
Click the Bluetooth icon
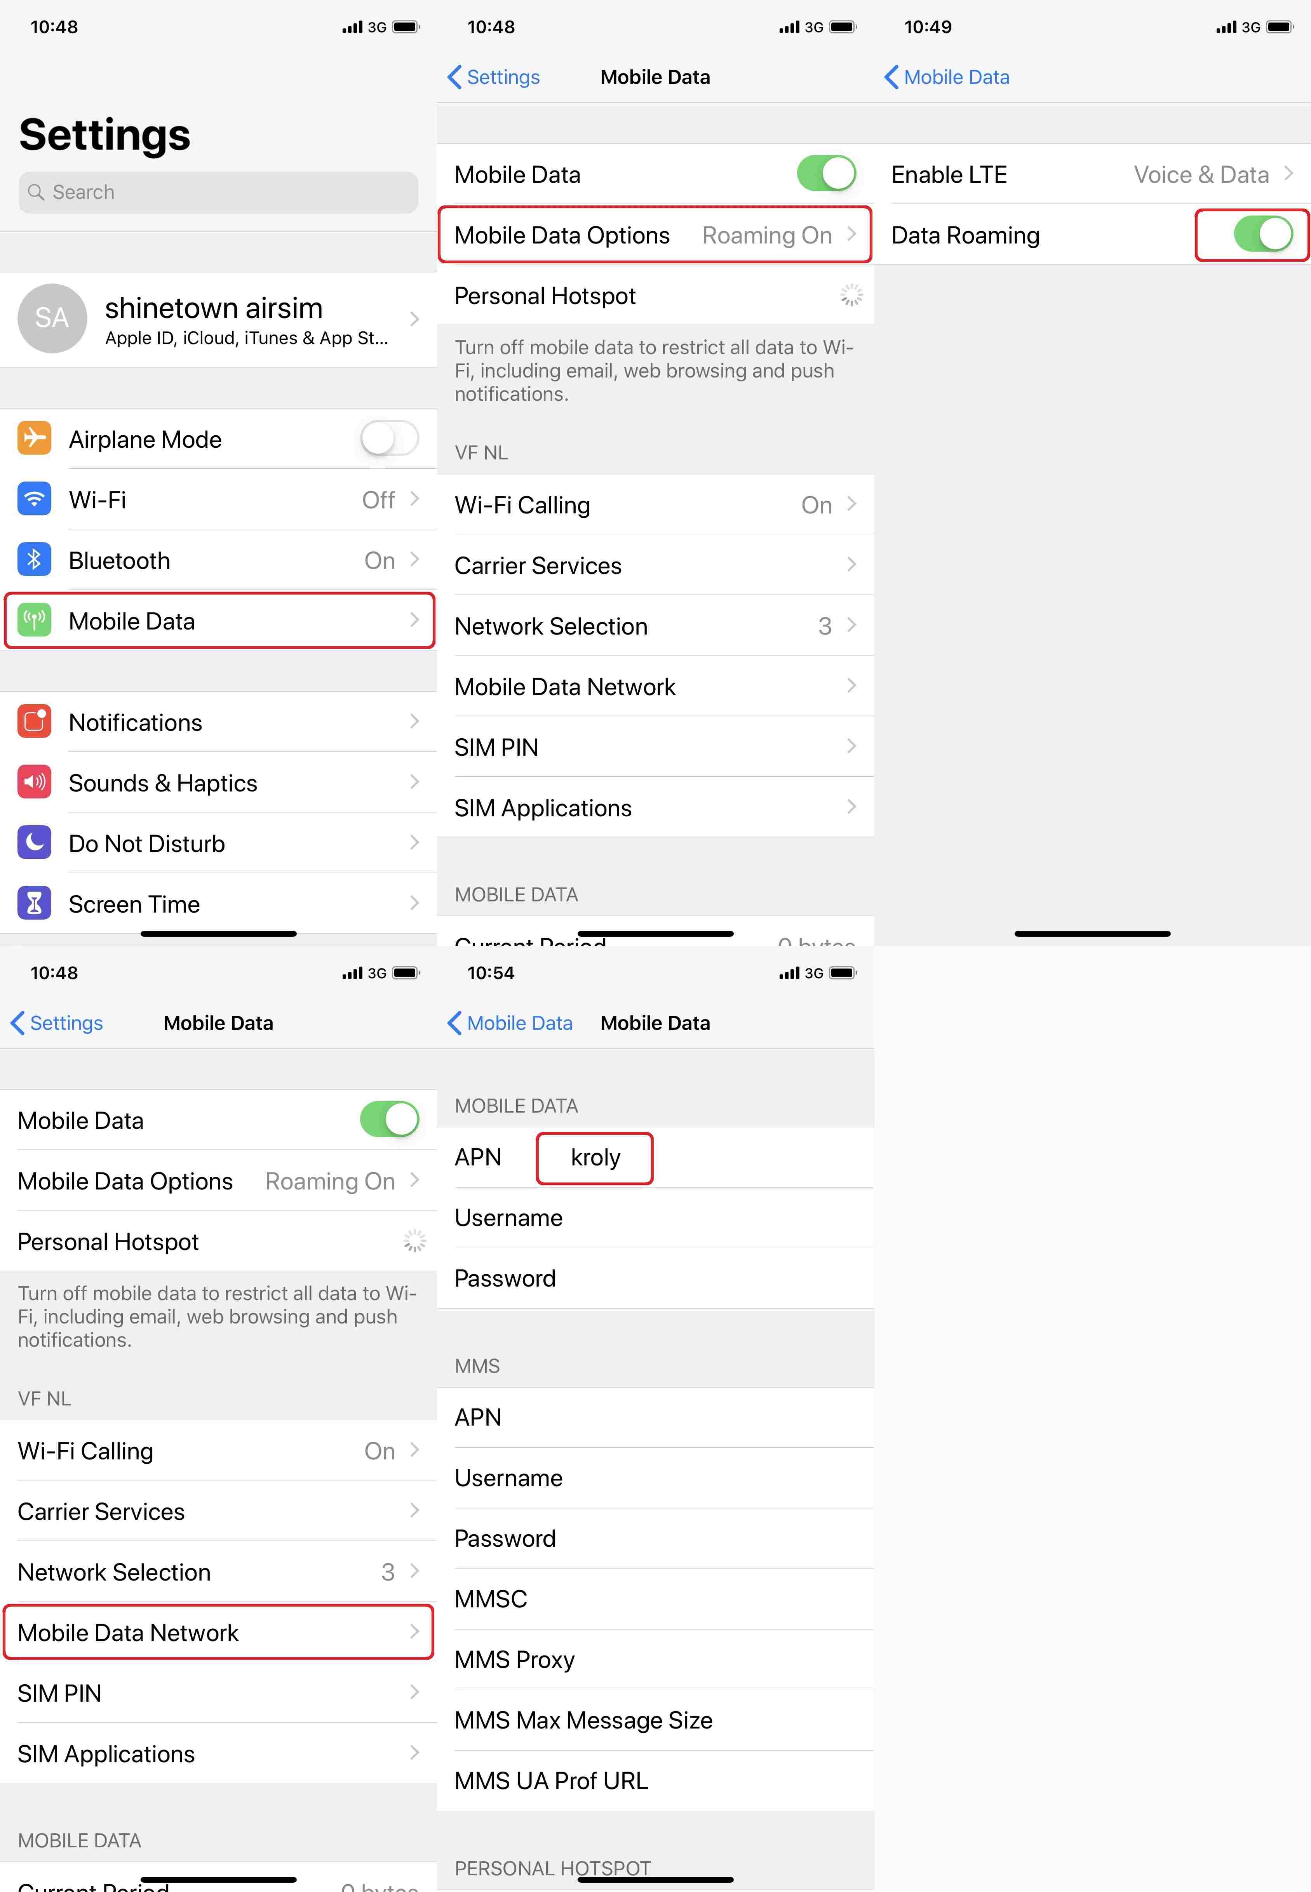34,559
